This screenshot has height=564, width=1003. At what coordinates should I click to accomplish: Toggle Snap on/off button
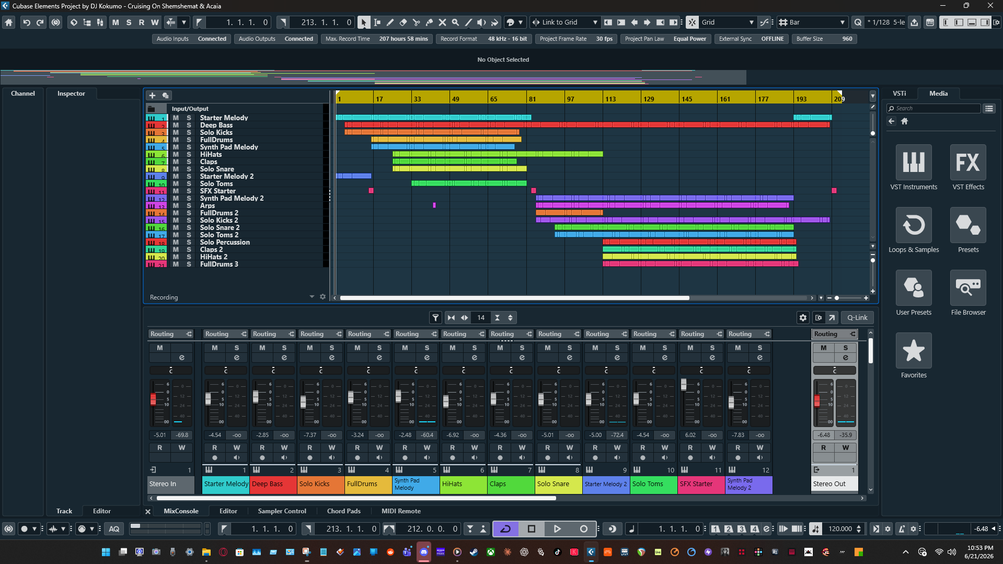pyautogui.click(x=692, y=22)
